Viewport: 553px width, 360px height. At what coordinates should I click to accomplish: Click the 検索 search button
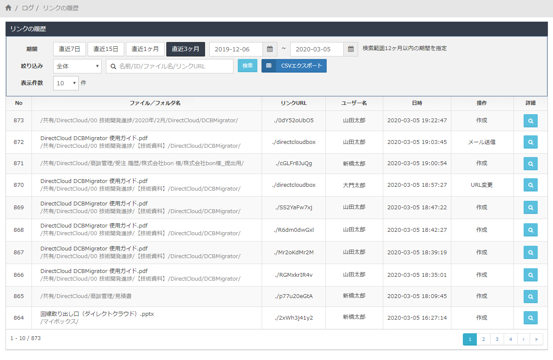coord(248,66)
